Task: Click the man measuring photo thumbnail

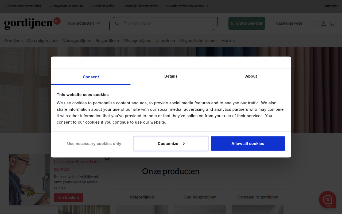Action: click(x=29, y=179)
